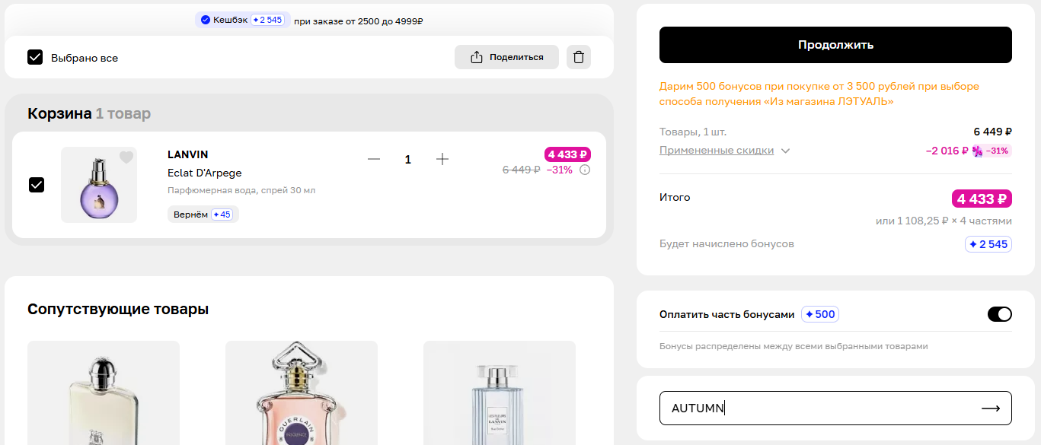Click the "−2 016 ₽" discount amount
The width and height of the screenshot is (1041, 445).
point(947,151)
